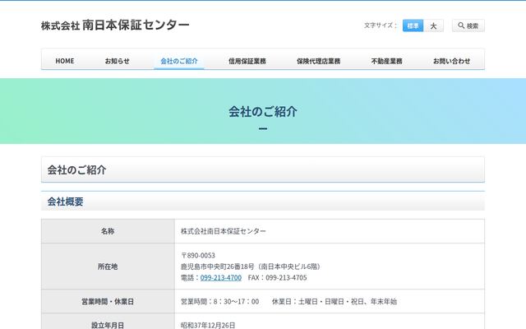Image resolution: width=526 pixels, height=329 pixels.
Task: Click the 営業時間：8：30〜17：00 text
Action: (219, 302)
